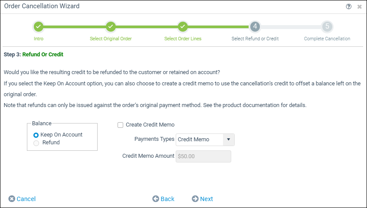
Task: Go to the Select Order Lines step label
Action: 183,39
